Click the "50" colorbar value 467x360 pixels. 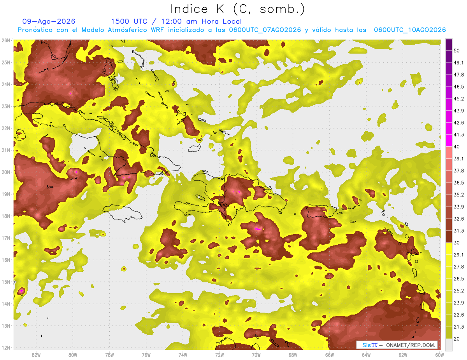456,50
